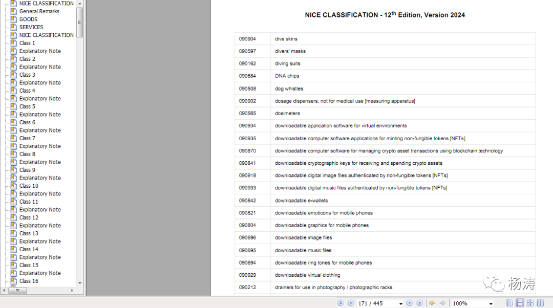Open Class 5 bookmark
The height and width of the screenshot is (308, 553).
click(27, 106)
